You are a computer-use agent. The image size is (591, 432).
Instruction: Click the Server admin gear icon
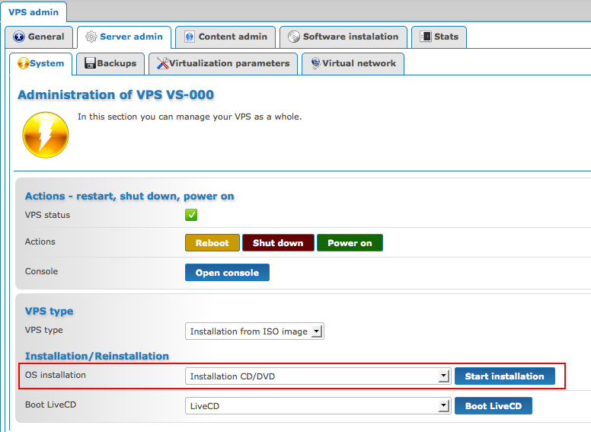pyautogui.click(x=91, y=37)
